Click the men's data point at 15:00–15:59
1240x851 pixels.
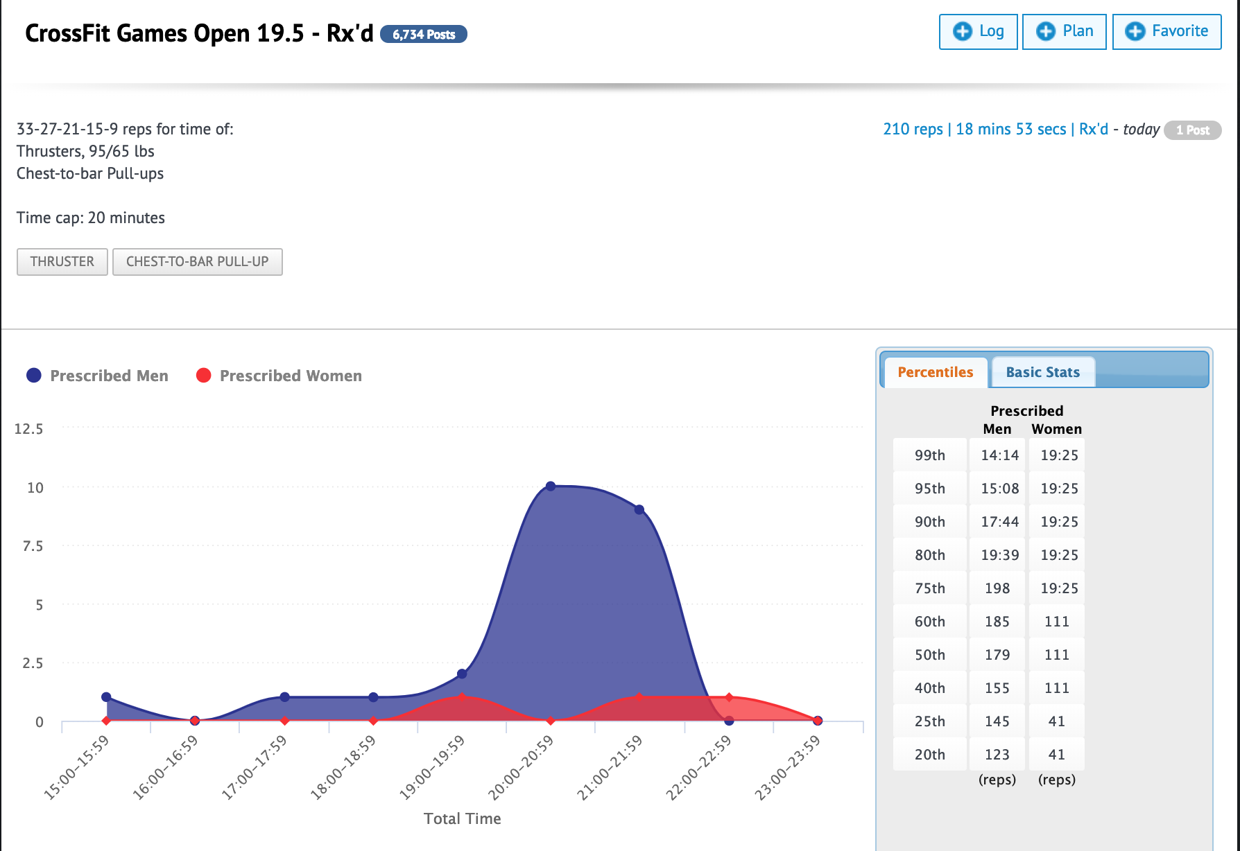click(x=106, y=697)
